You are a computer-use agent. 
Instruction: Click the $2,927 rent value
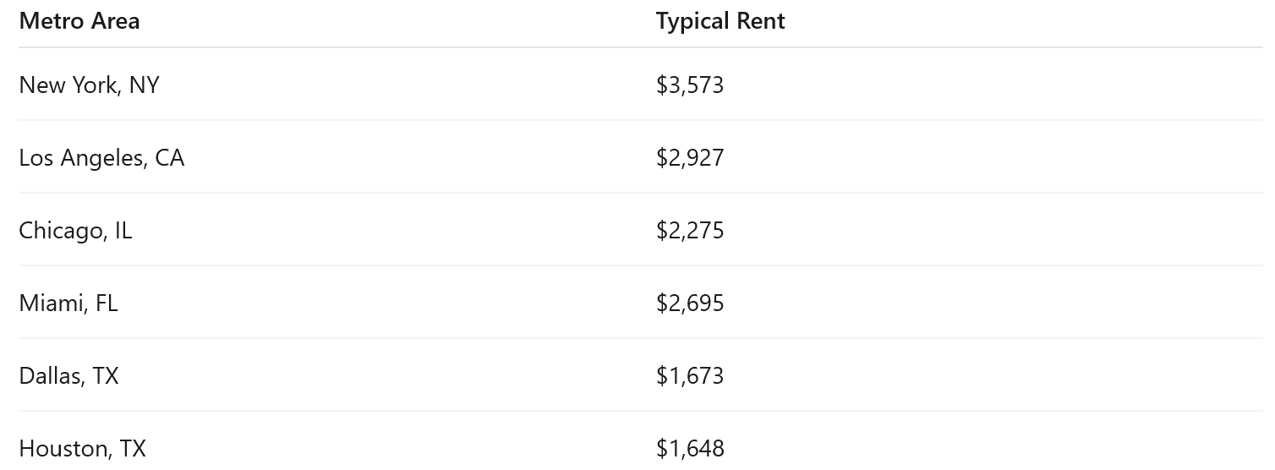point(690,158)
